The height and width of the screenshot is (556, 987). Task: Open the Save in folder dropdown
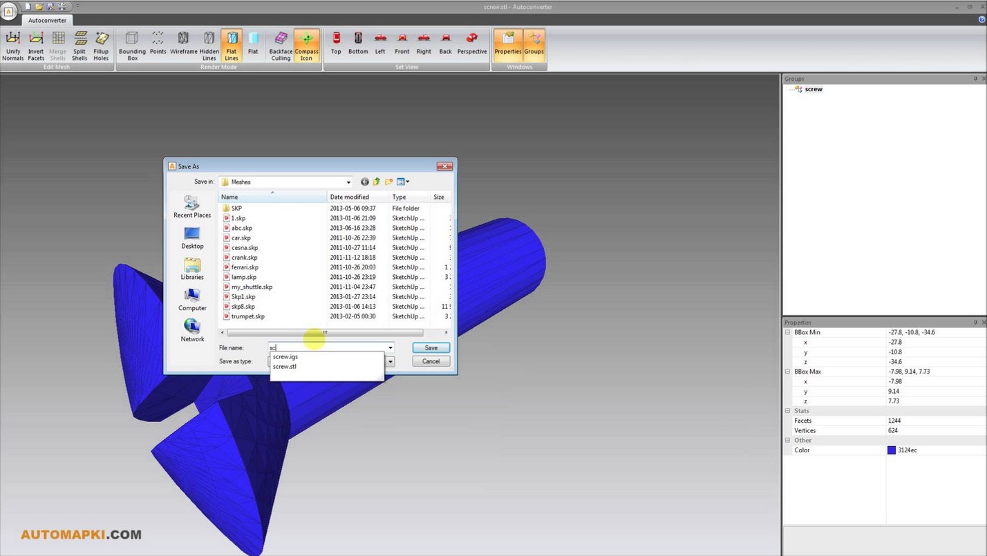point(348,182)
